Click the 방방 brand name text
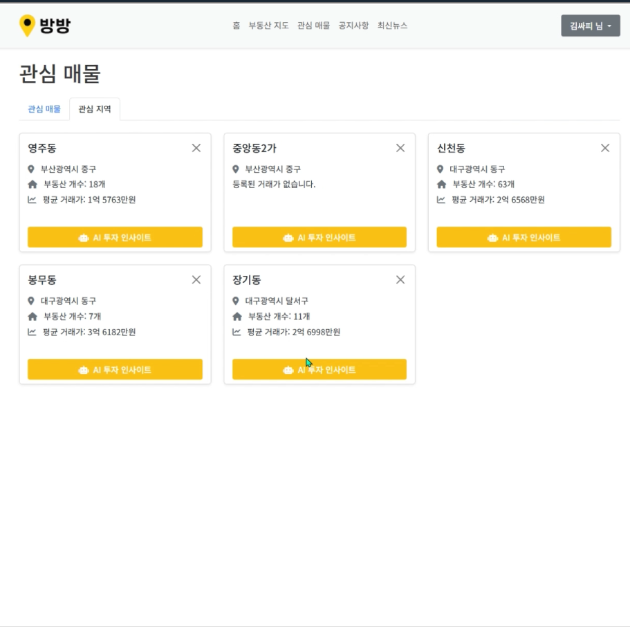 pos(55,26)
